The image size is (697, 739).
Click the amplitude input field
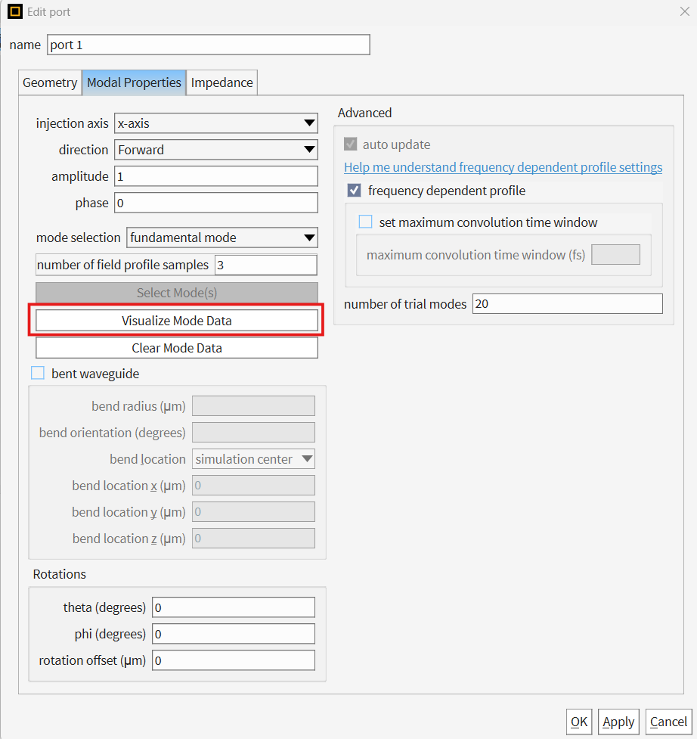point(216,176)
